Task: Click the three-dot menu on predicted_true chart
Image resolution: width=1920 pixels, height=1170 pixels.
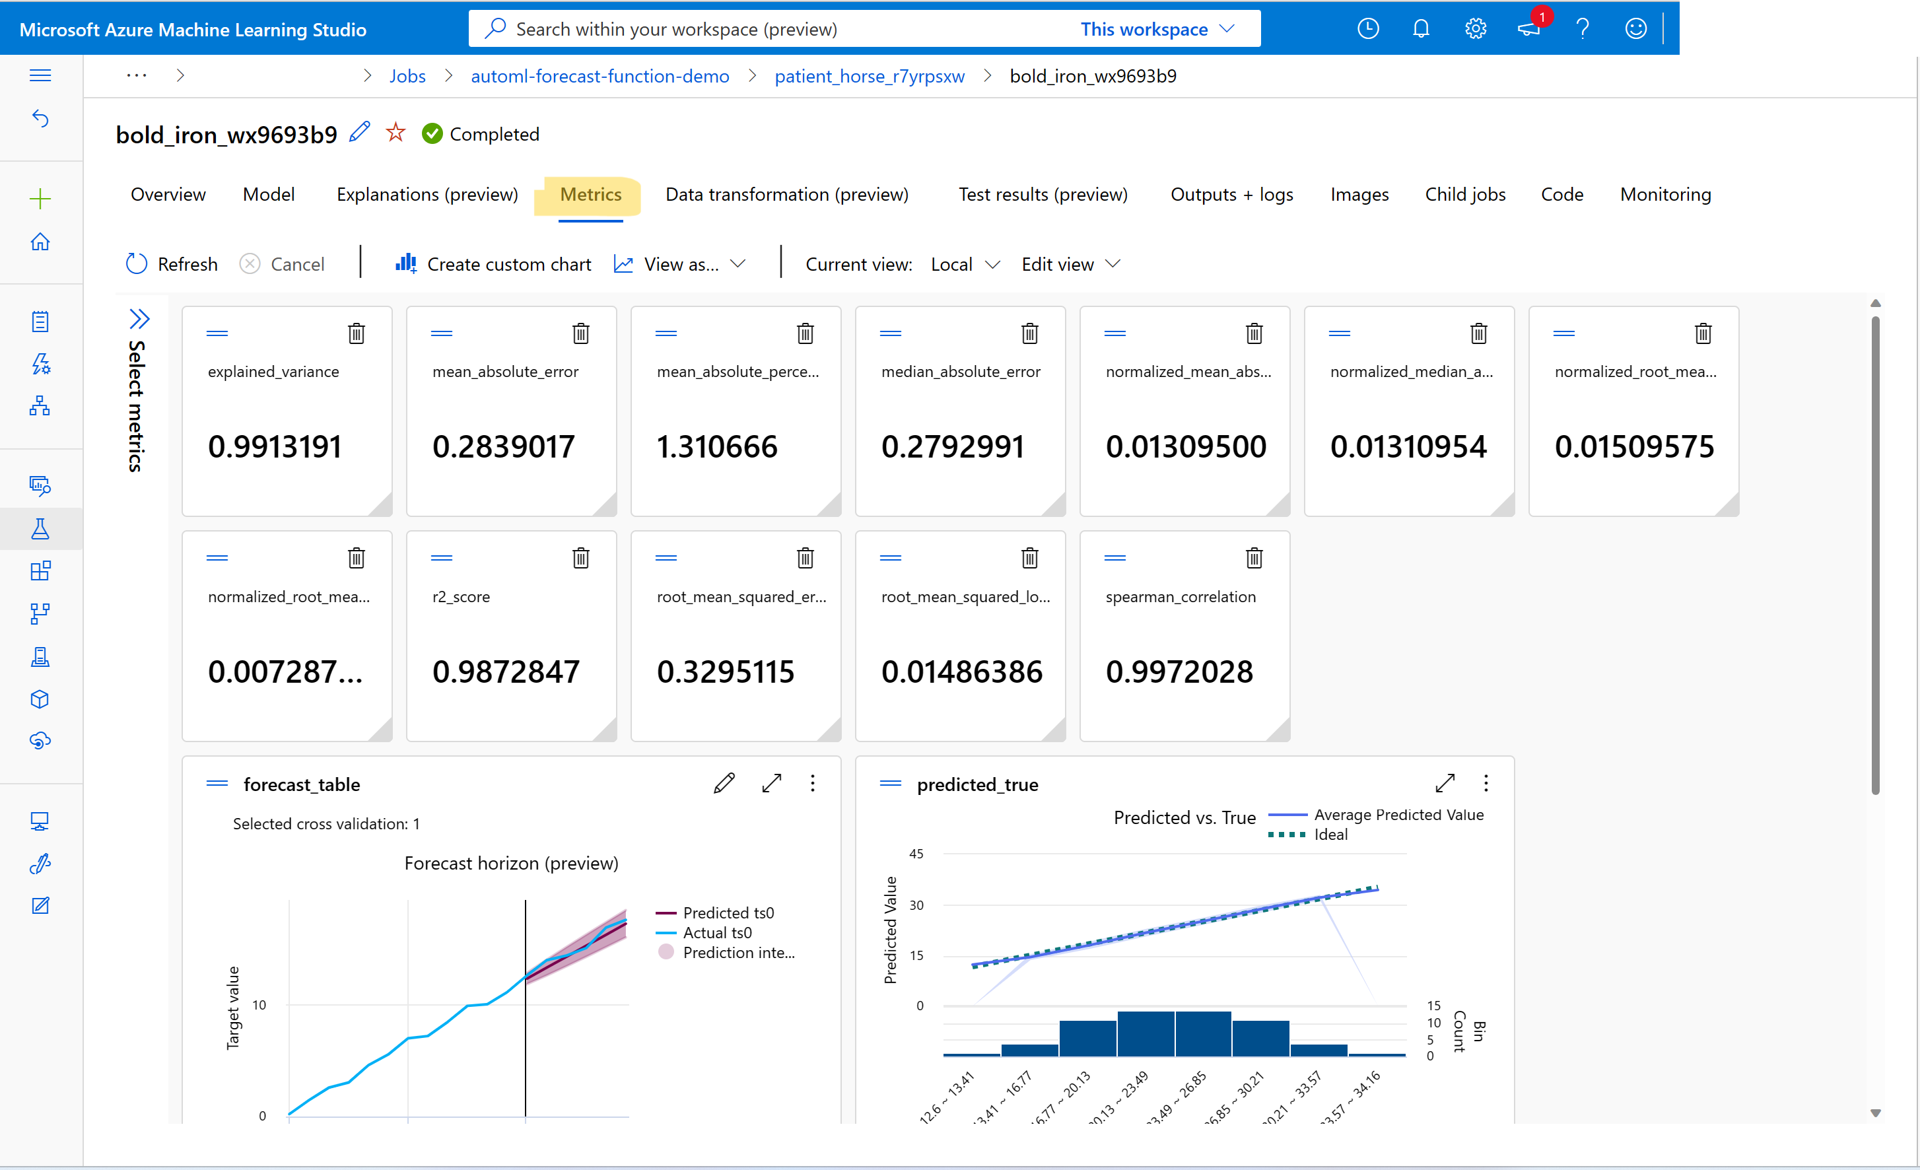Action: [x=1487, y=783]
